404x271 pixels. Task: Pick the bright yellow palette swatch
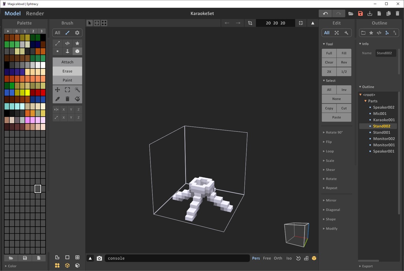pos(27,92)
